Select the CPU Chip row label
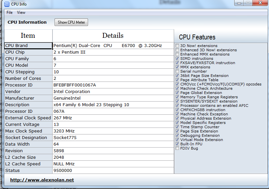 coord(28,52)
